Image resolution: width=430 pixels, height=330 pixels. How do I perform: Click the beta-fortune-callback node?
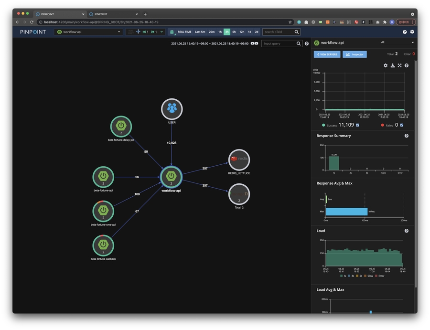(x=103, y=245)
